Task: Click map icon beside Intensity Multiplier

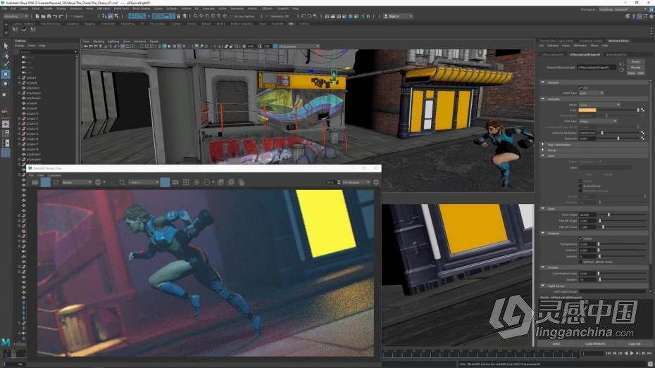Action: coord(642,133)
